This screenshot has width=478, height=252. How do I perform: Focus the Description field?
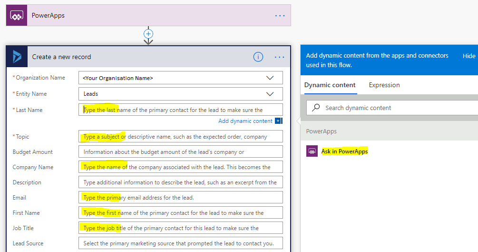click(180, 182)
